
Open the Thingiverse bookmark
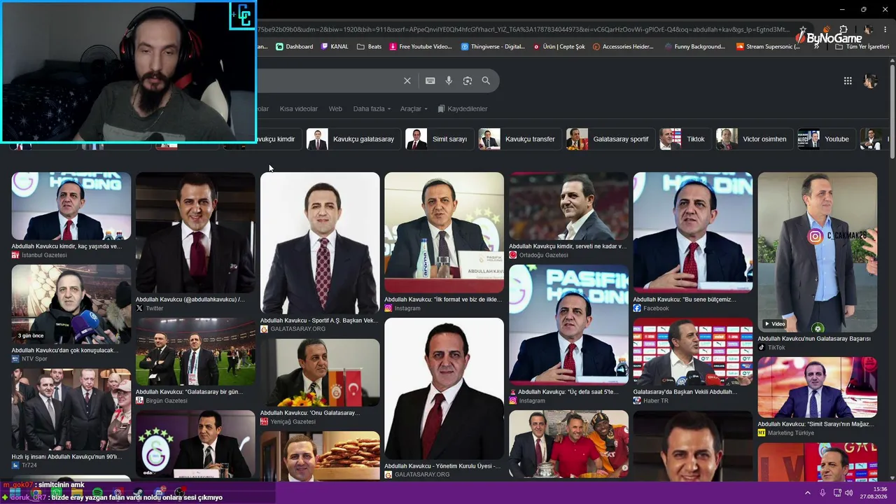pyautogui.click(x=493, y=47)
